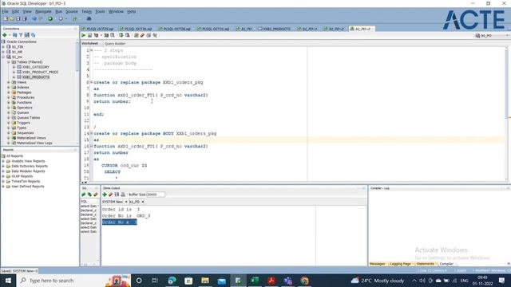Click the Save icon in the main toolbar
Screen dimensions: 511x287
click(18, 19)
